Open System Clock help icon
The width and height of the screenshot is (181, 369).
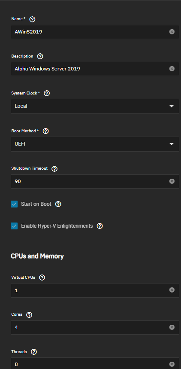(47, 93)
